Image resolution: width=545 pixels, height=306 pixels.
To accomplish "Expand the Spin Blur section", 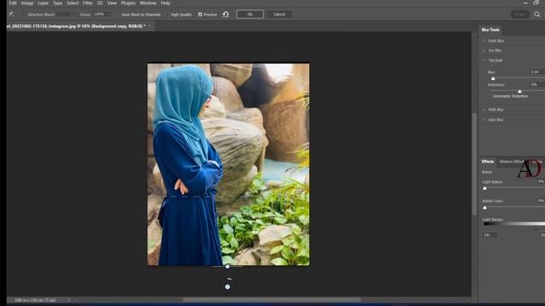I will pos(484,120).
